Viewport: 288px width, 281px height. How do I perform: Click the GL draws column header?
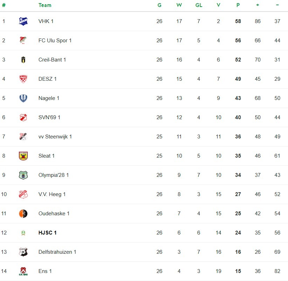tap(199, 5)
